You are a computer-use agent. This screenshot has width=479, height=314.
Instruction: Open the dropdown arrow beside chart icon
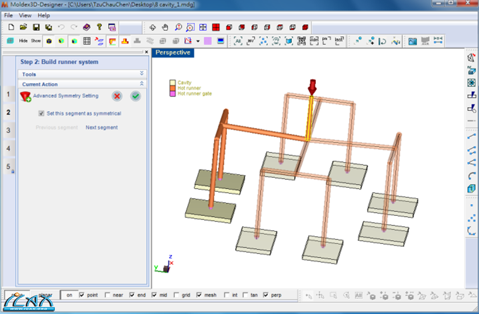(198, 41)
